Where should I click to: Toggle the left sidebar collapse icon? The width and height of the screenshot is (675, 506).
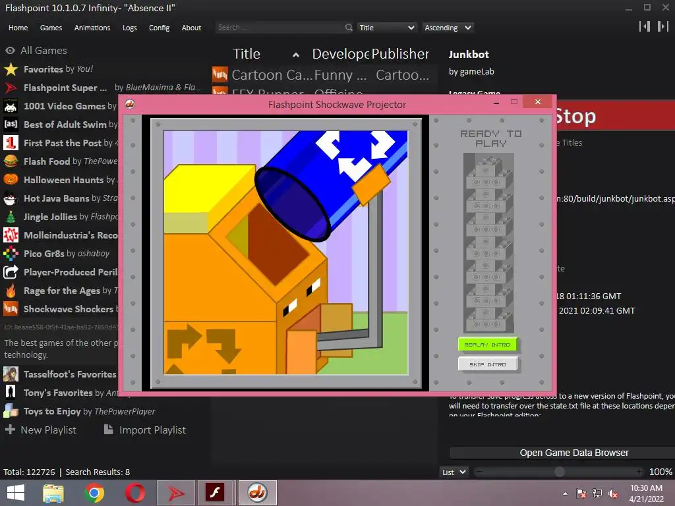point(645,26)
